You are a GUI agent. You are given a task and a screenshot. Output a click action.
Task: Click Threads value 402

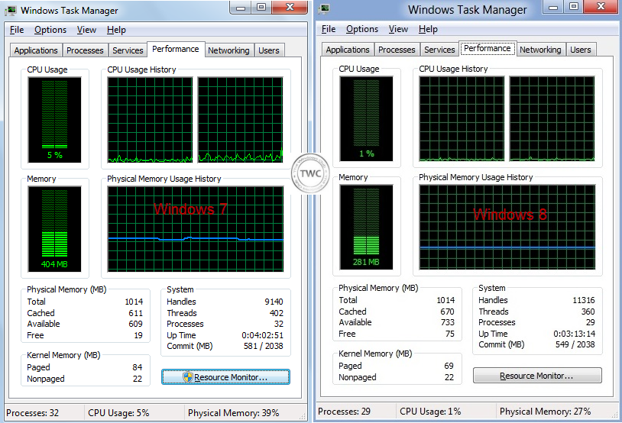(x=276, y=313)
